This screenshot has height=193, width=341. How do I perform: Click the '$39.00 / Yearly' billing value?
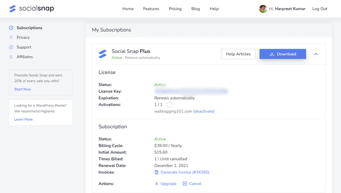point(168,145)
